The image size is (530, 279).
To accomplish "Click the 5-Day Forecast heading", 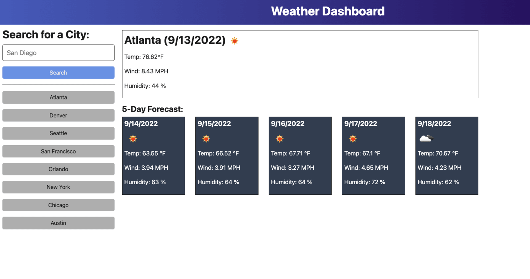I will point(153,109).
